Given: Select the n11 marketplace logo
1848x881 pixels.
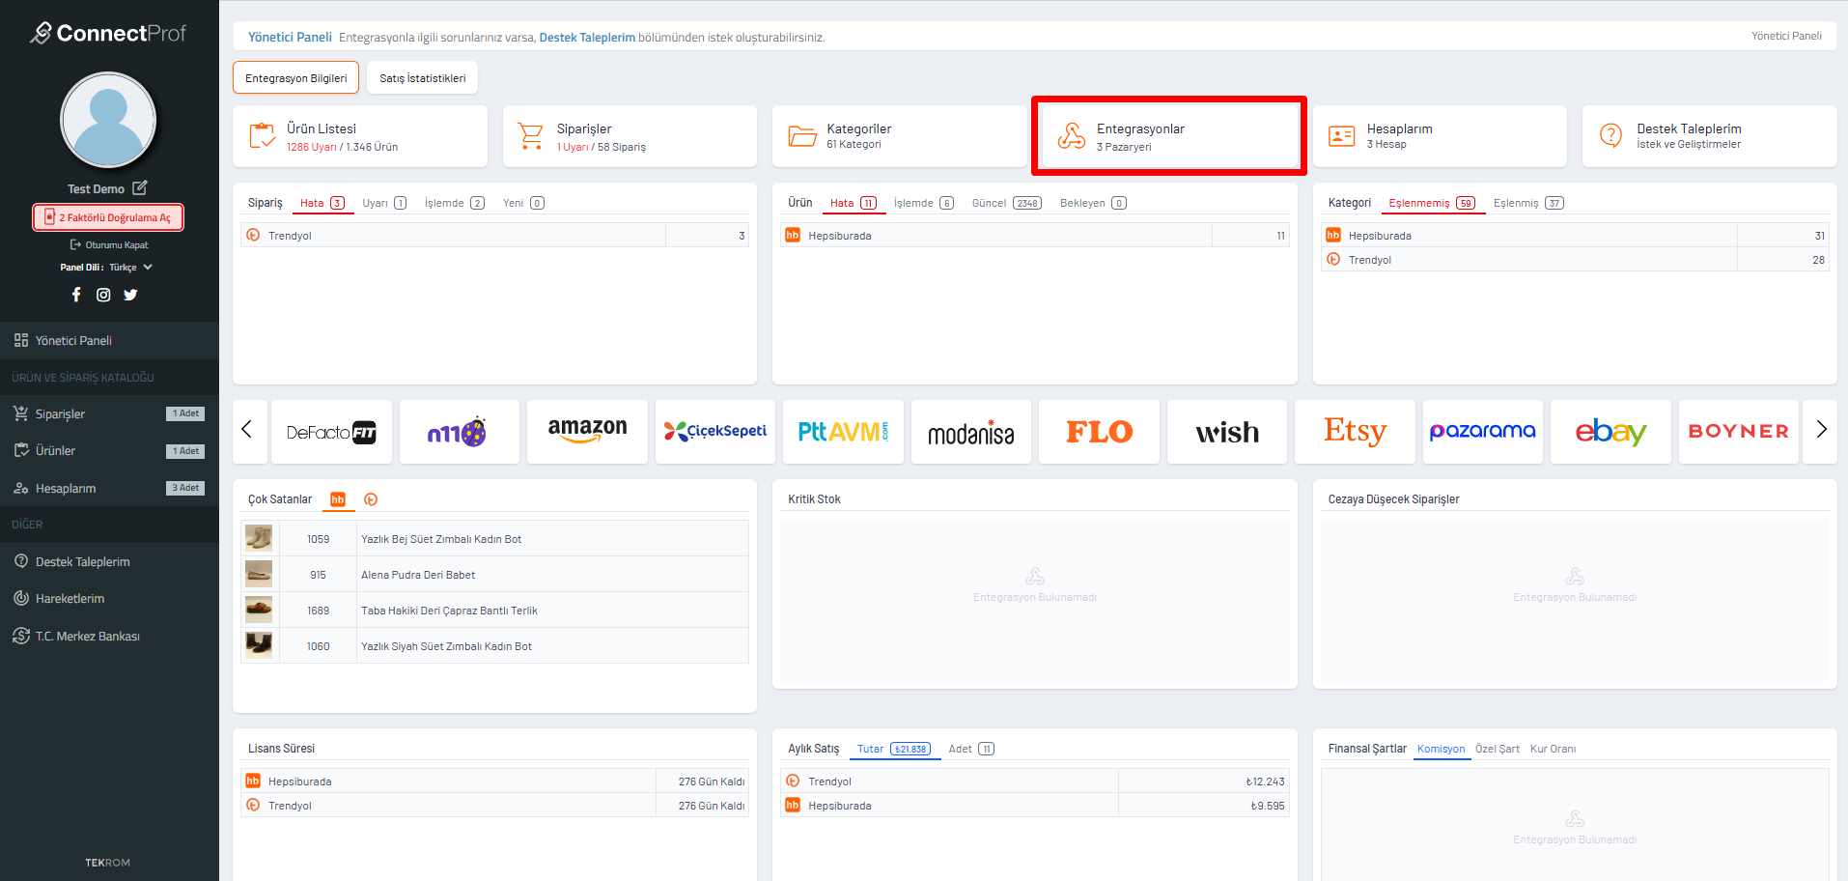Looking at the screenshot, I should tap(459, 432).
